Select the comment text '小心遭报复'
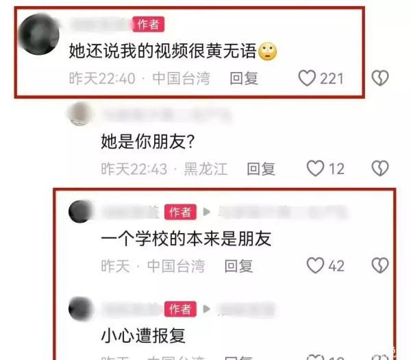Image resolution: width=411 pixels, height=360 pixels. (143, 335)
